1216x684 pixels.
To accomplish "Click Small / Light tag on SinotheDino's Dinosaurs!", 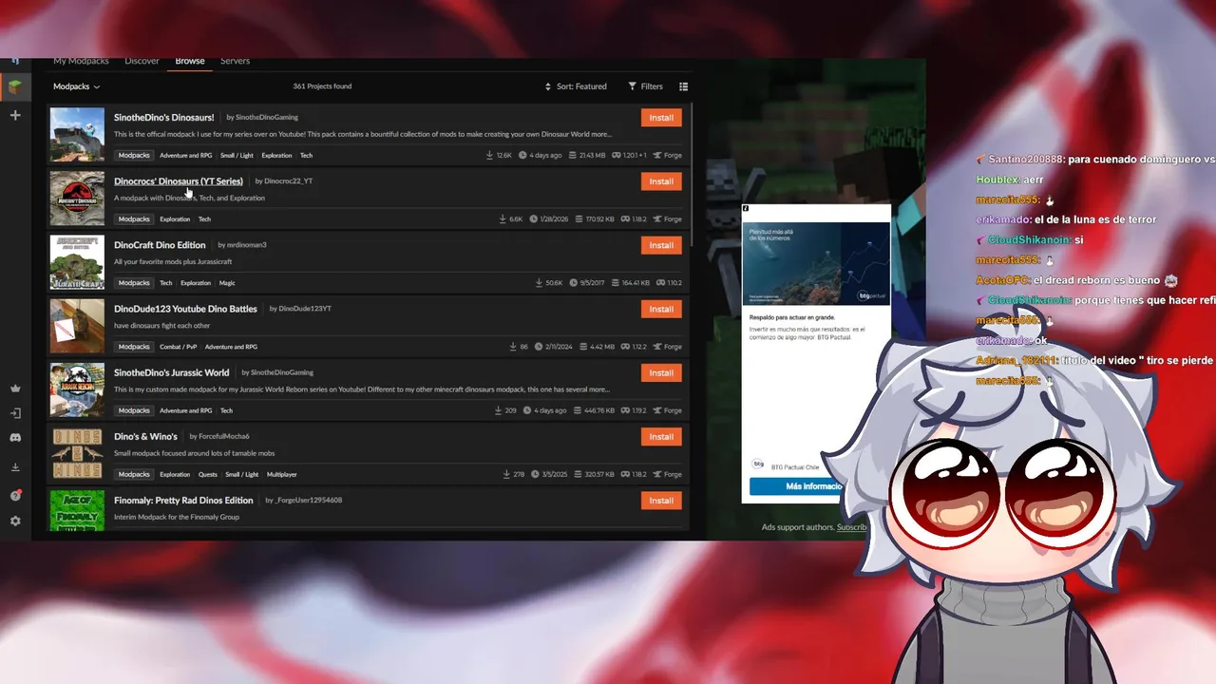I will click(x=237, y=155).
